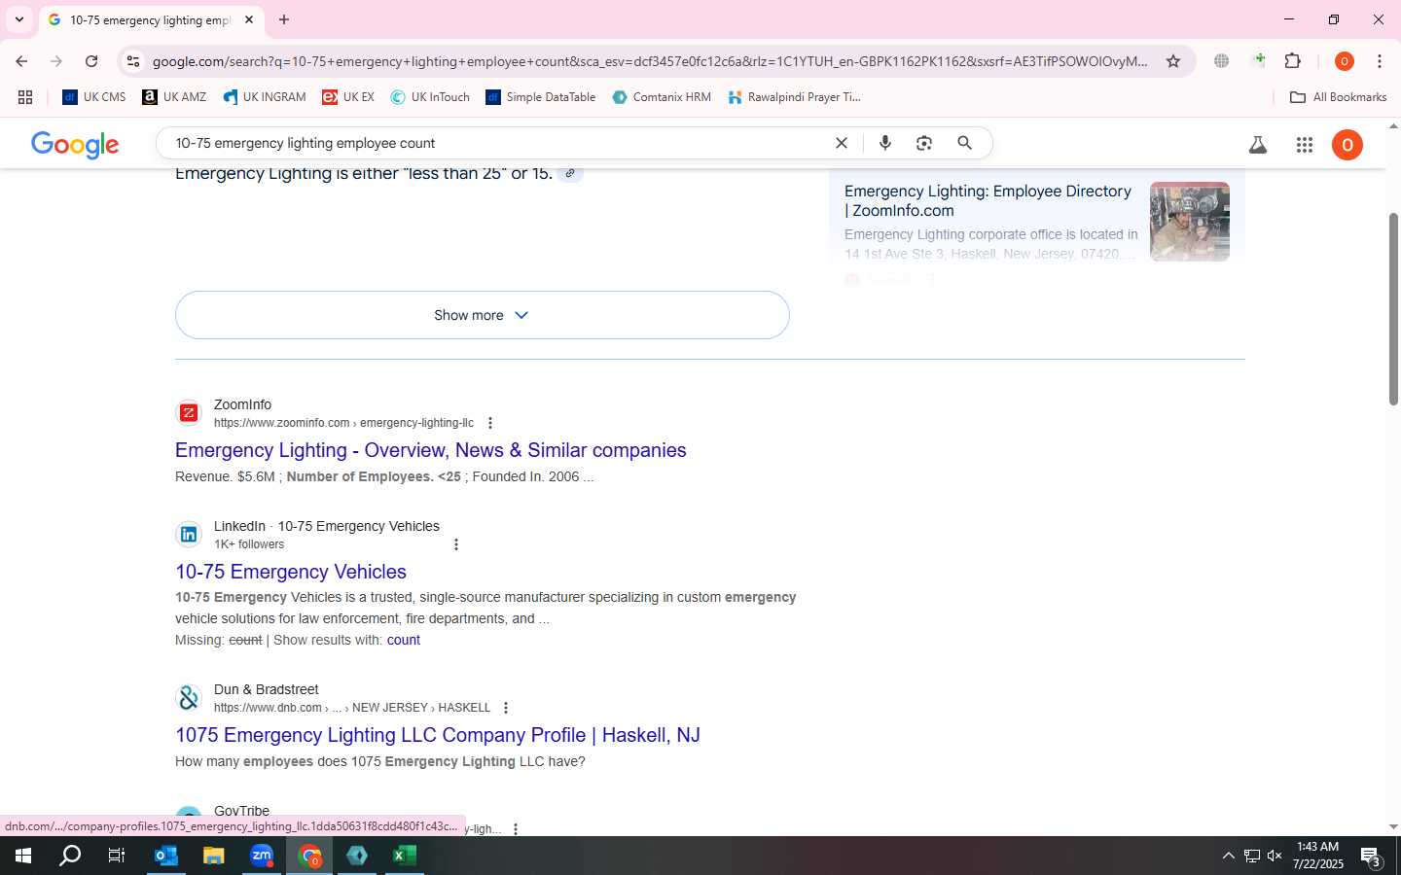Open Task View on the taskbar

pyautogui.click(x=117, y=856)
